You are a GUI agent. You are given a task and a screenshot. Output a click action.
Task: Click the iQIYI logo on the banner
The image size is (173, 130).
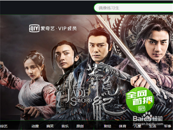pos(34,29)
